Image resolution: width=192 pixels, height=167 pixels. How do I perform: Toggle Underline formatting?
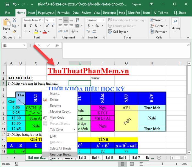point(36,26)
